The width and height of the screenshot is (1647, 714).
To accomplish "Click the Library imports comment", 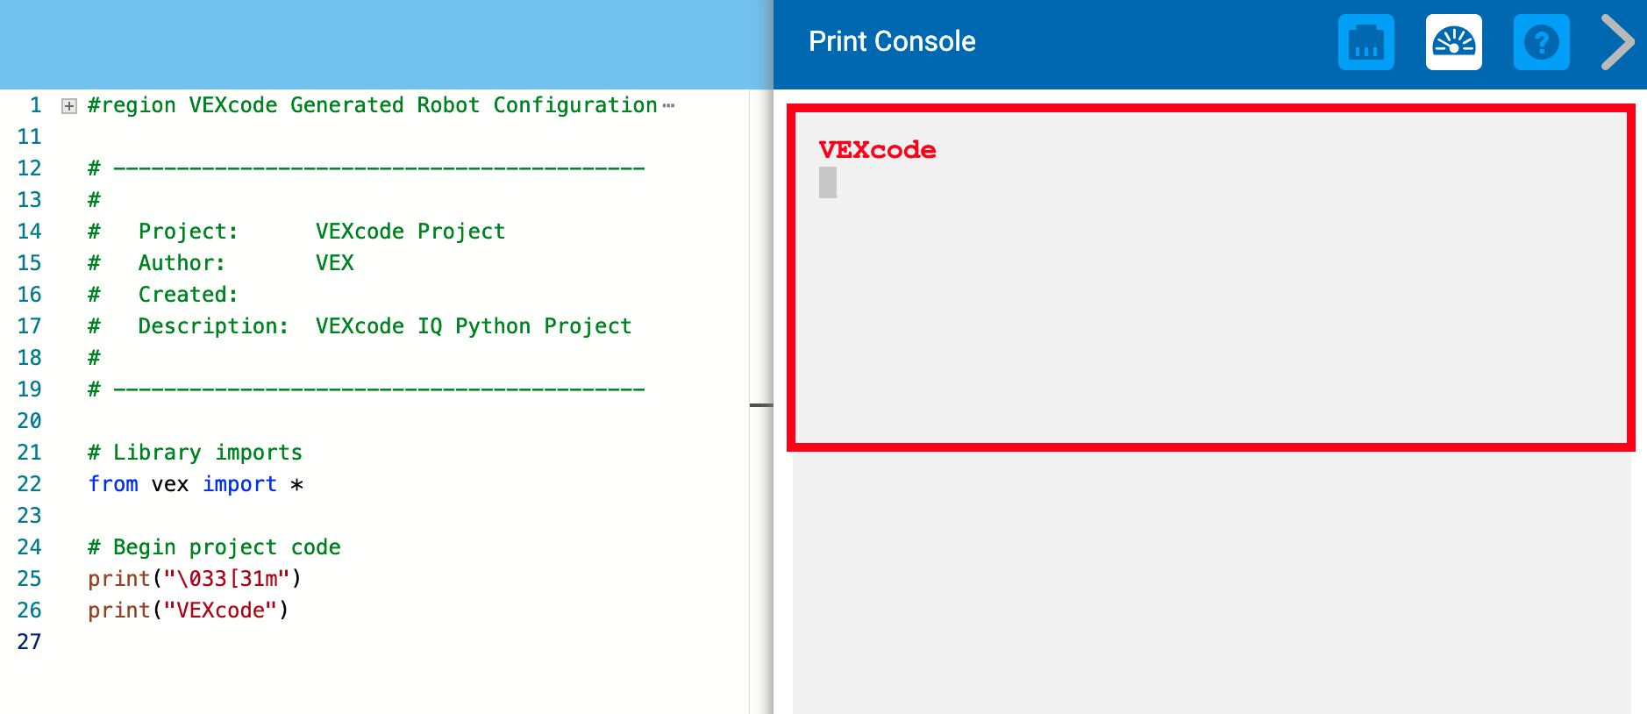I will click(x=195, y=452).
